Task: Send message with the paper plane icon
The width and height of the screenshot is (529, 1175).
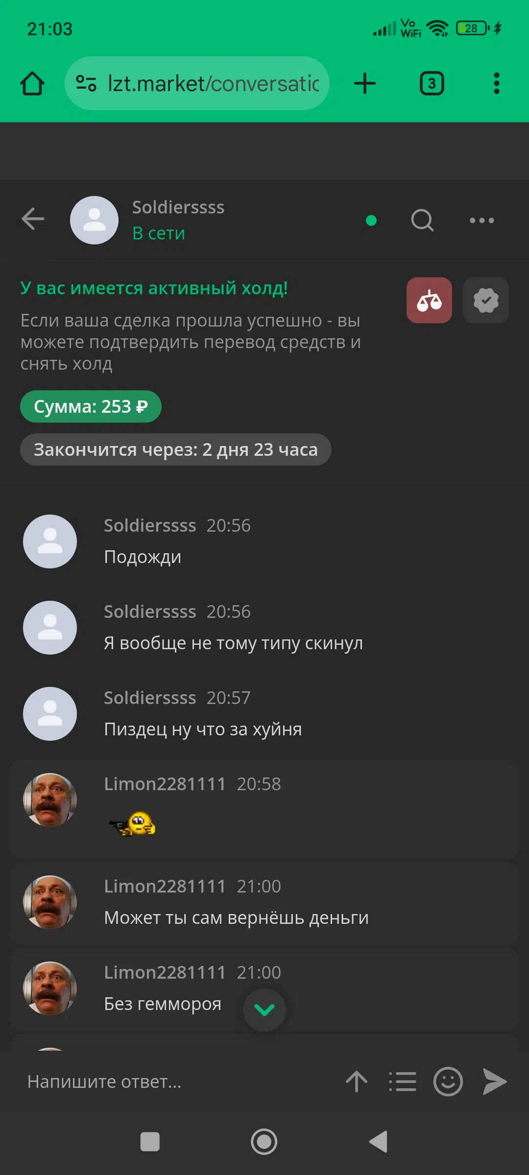Action: click(495, 1081)
